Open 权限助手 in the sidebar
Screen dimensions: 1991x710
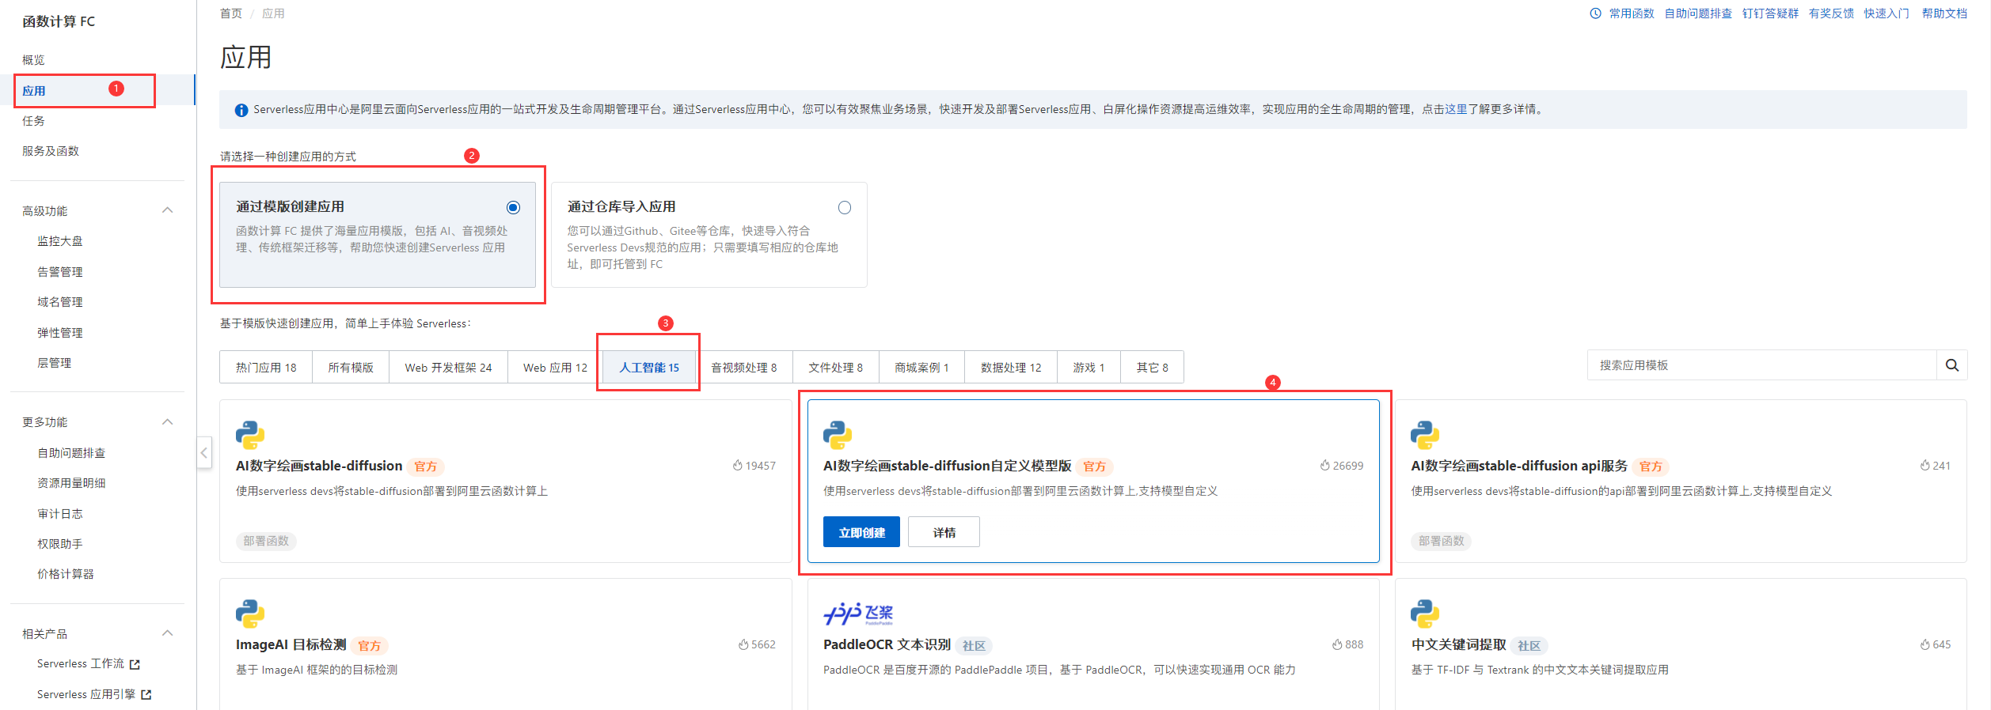pos(60,544)
